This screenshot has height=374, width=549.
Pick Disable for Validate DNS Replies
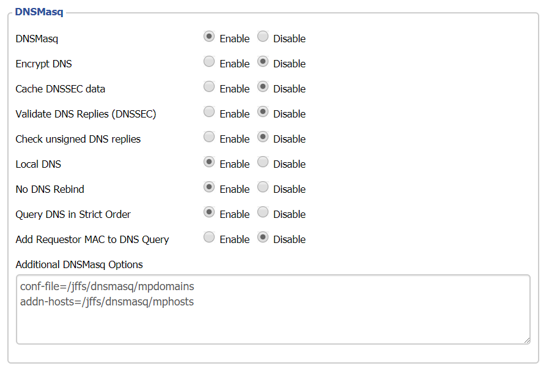click(x=263, y=112)
